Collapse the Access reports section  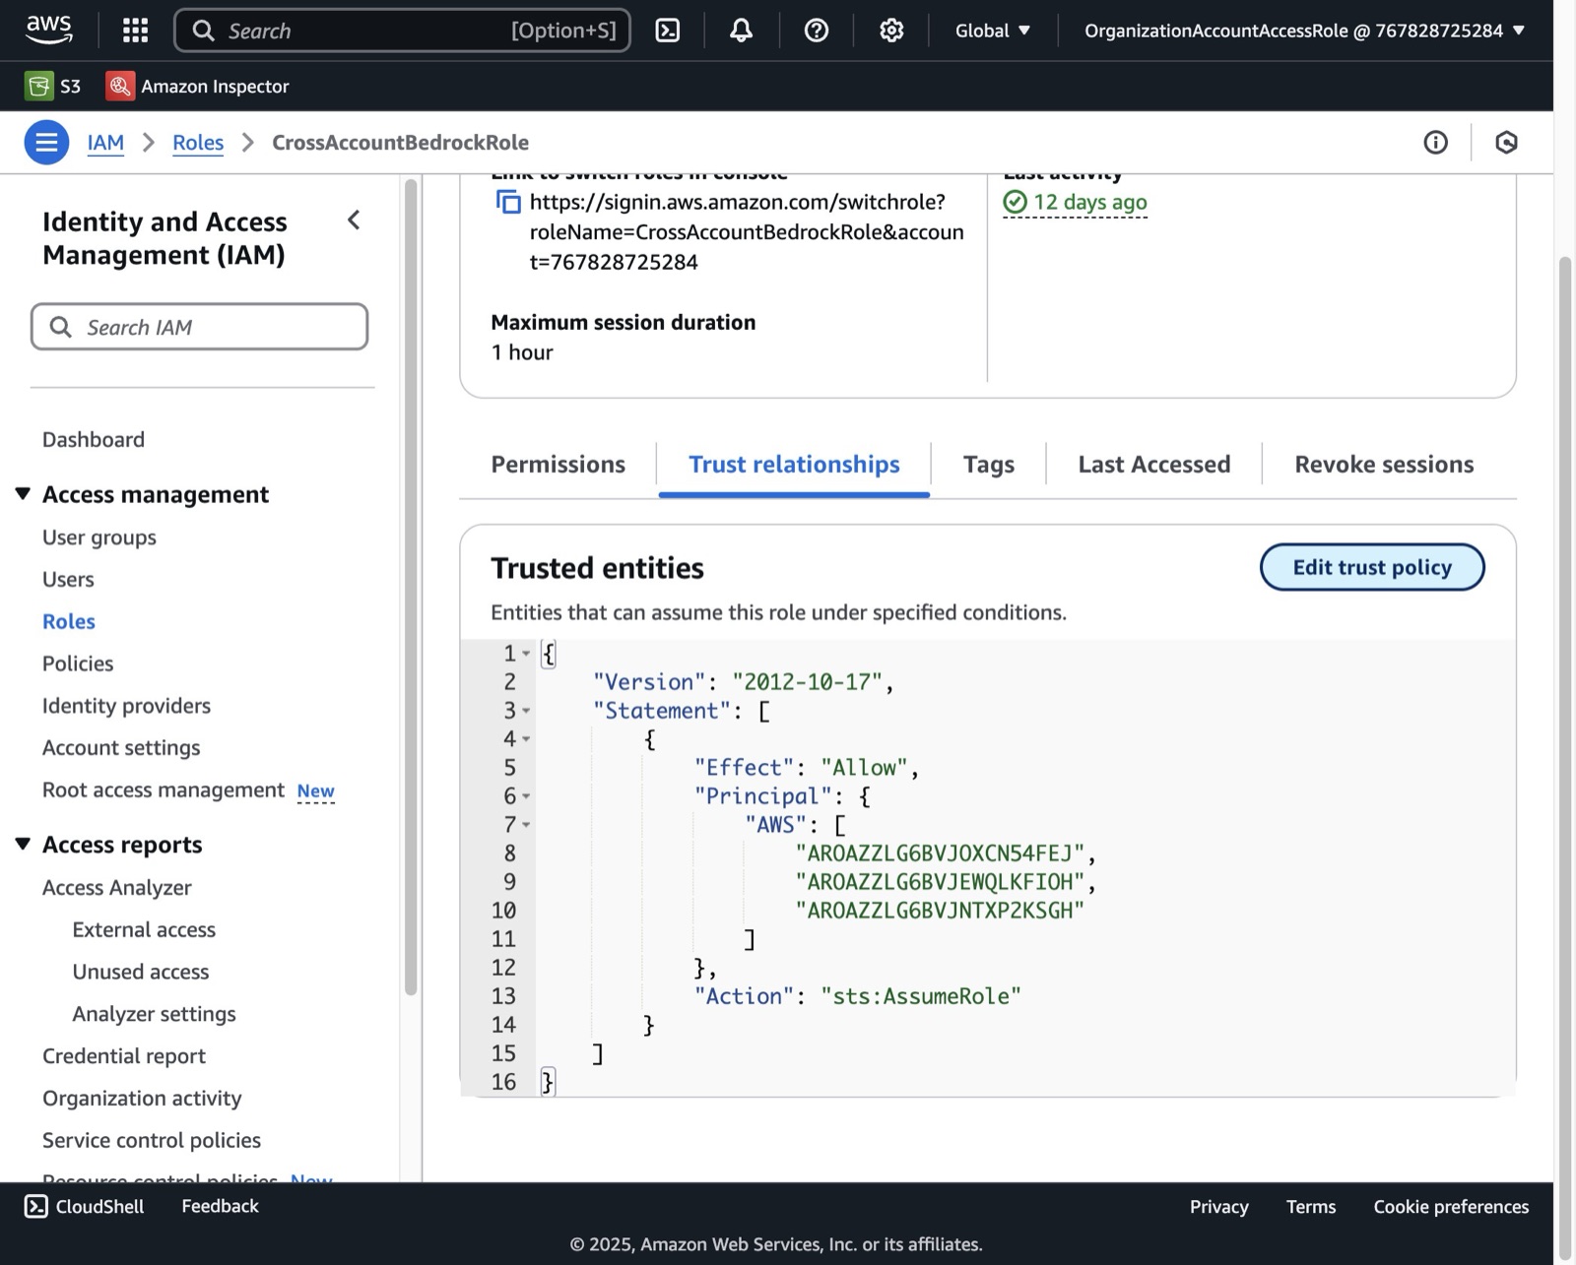[x=23, y=844]
